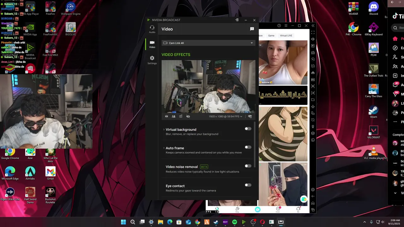Viewport: 404px width, 227px height.
Task: Open the emulator folder icon in side toolbar
Action: pyautogui.click(x=313, y=100)
